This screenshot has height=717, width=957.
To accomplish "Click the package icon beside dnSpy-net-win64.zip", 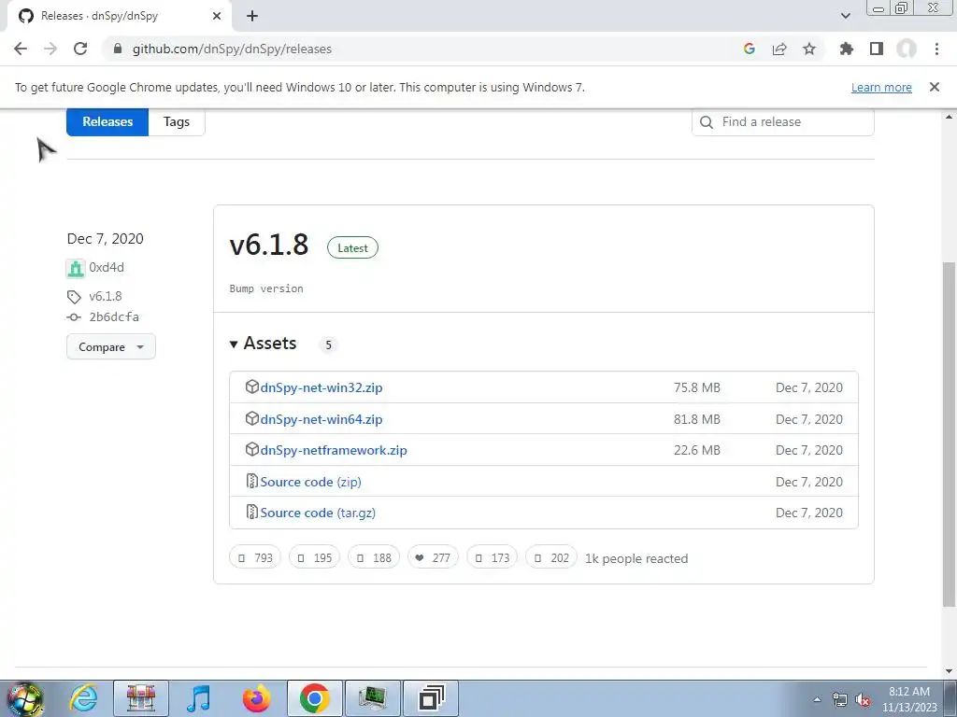I will click(252, 418).
